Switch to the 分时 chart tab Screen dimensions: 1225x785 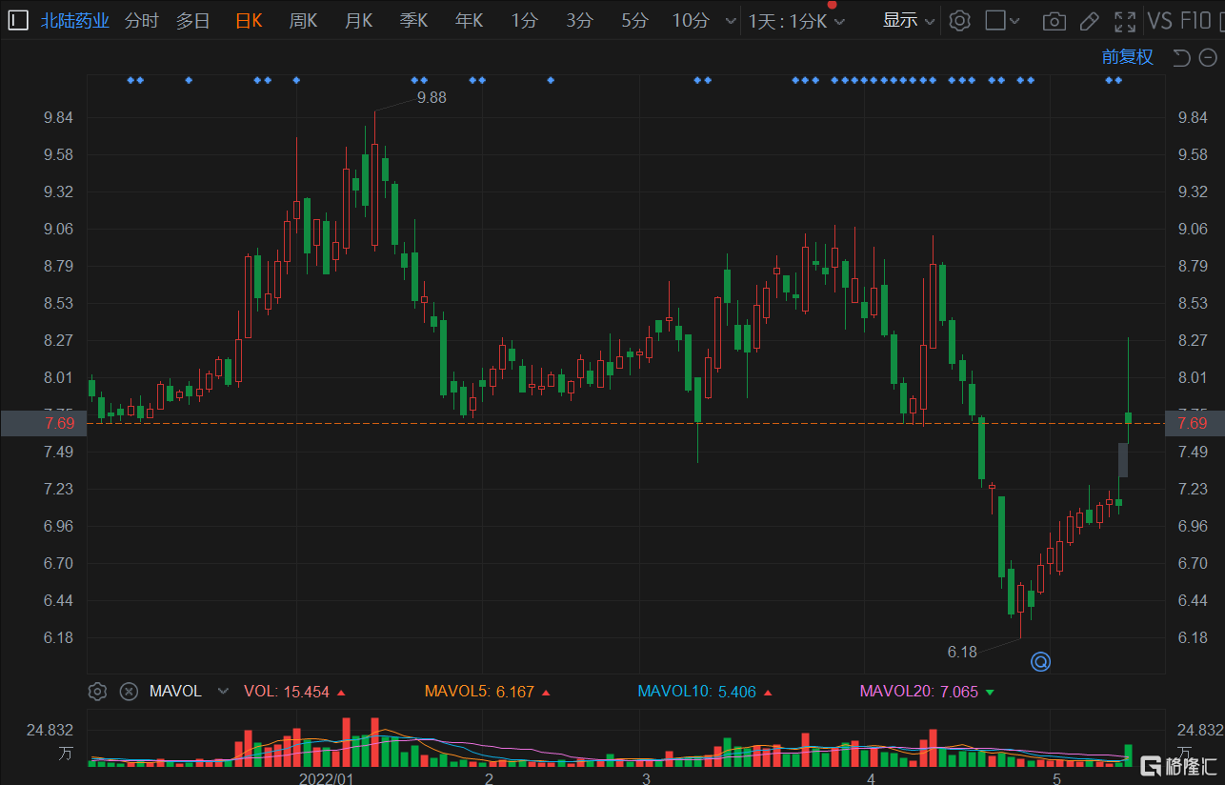pyautogui.click(x=142, y=20)
